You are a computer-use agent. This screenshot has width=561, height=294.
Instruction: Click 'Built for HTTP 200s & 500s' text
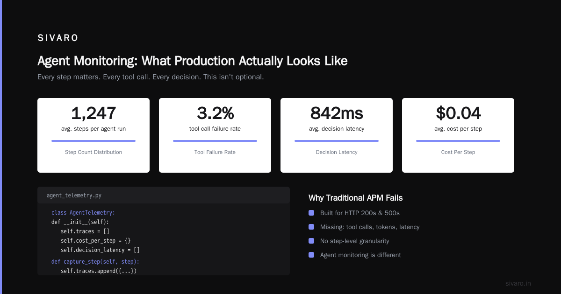click(360, 213)
